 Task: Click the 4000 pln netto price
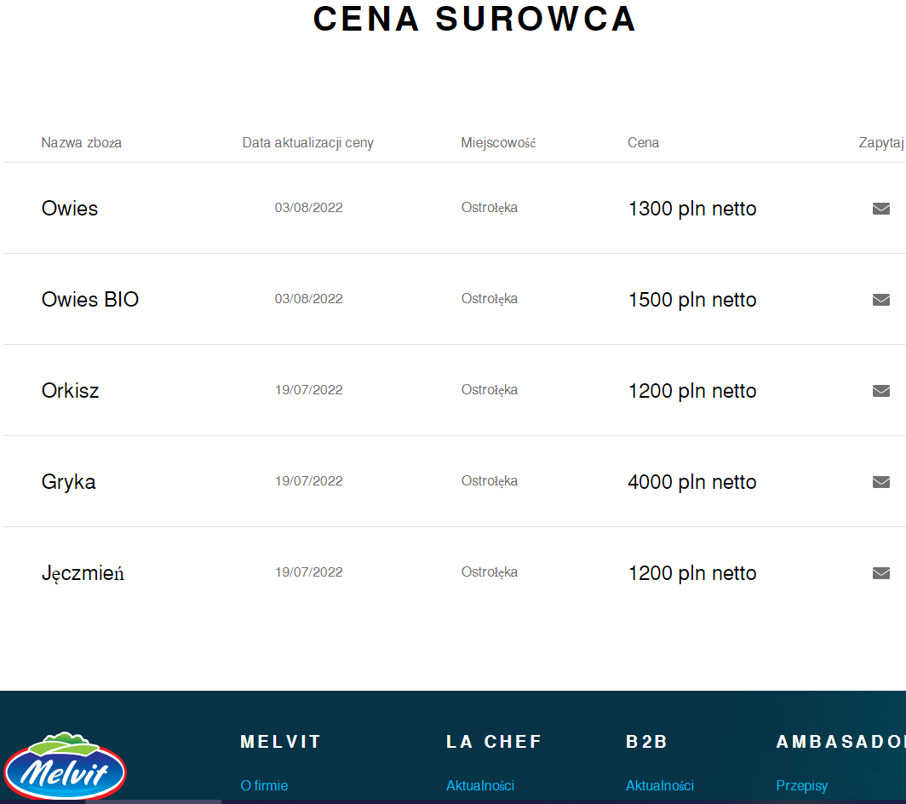692,482
